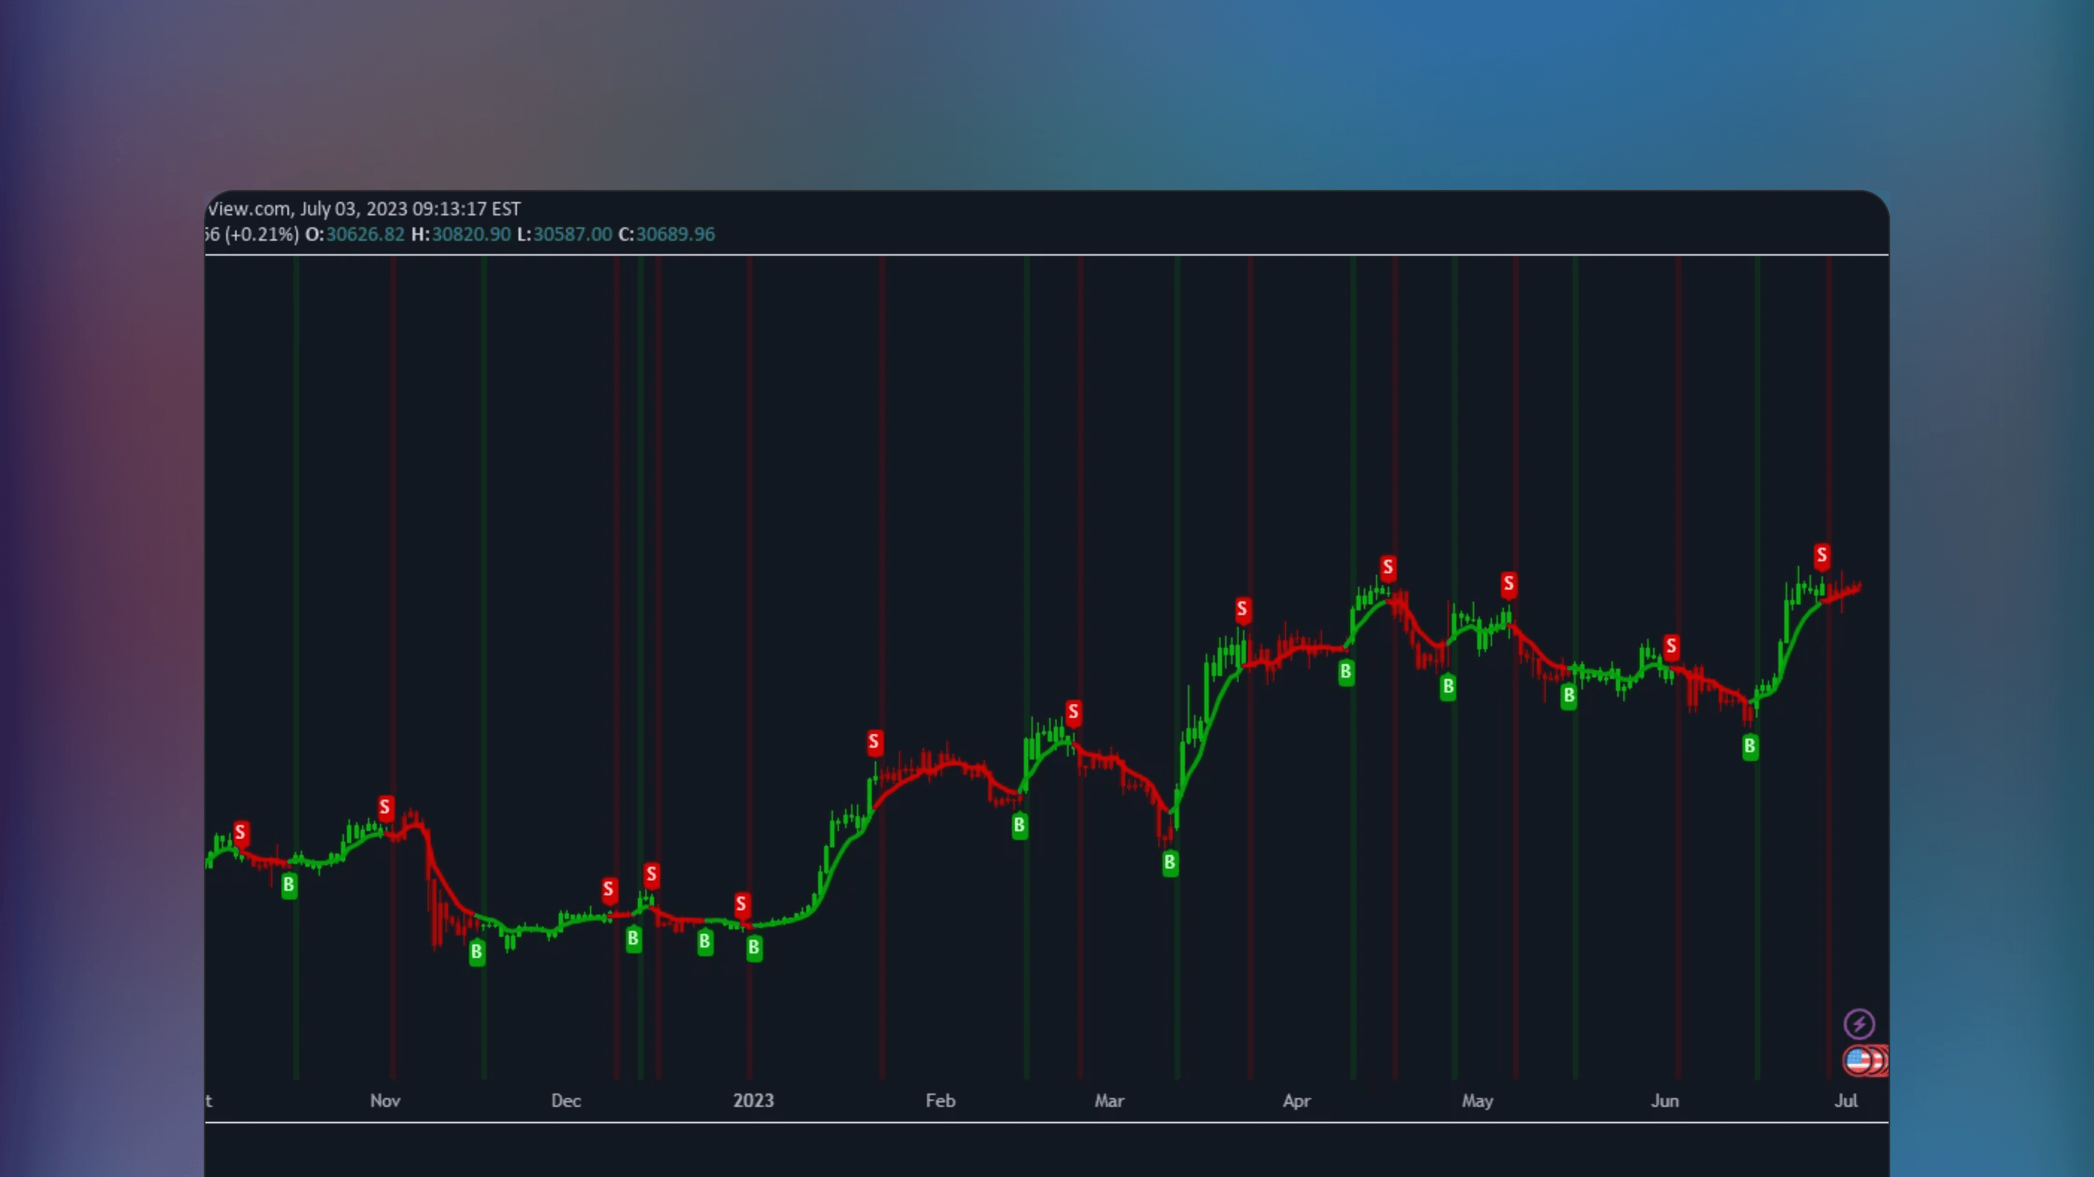Click the Buy marker just before May

point(1448,687)
